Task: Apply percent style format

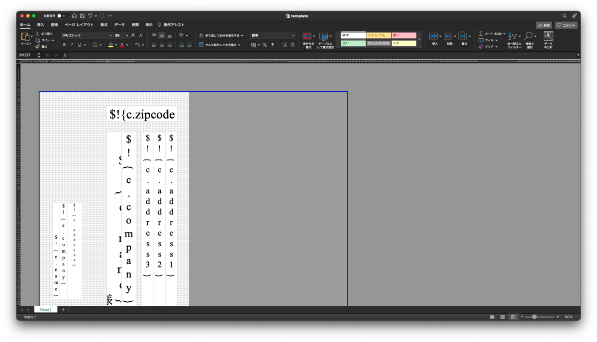Action: point(265,45)
